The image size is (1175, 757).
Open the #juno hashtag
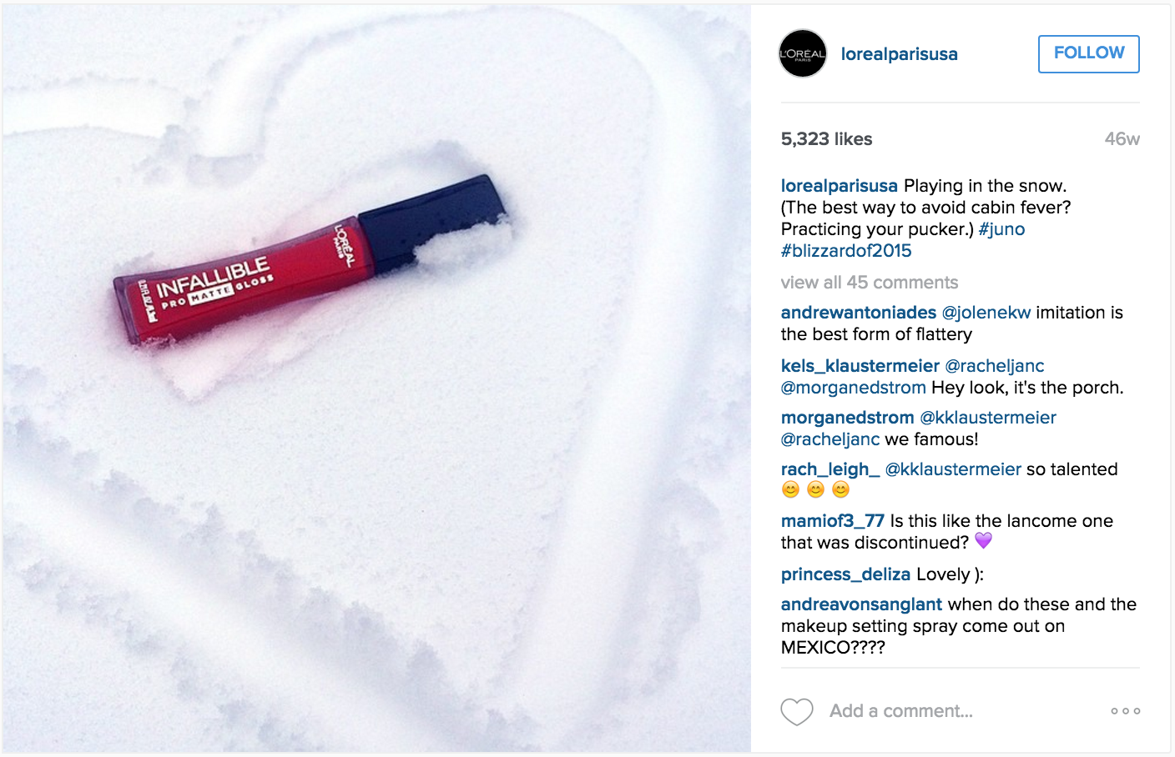click(x=1001, y=229)
